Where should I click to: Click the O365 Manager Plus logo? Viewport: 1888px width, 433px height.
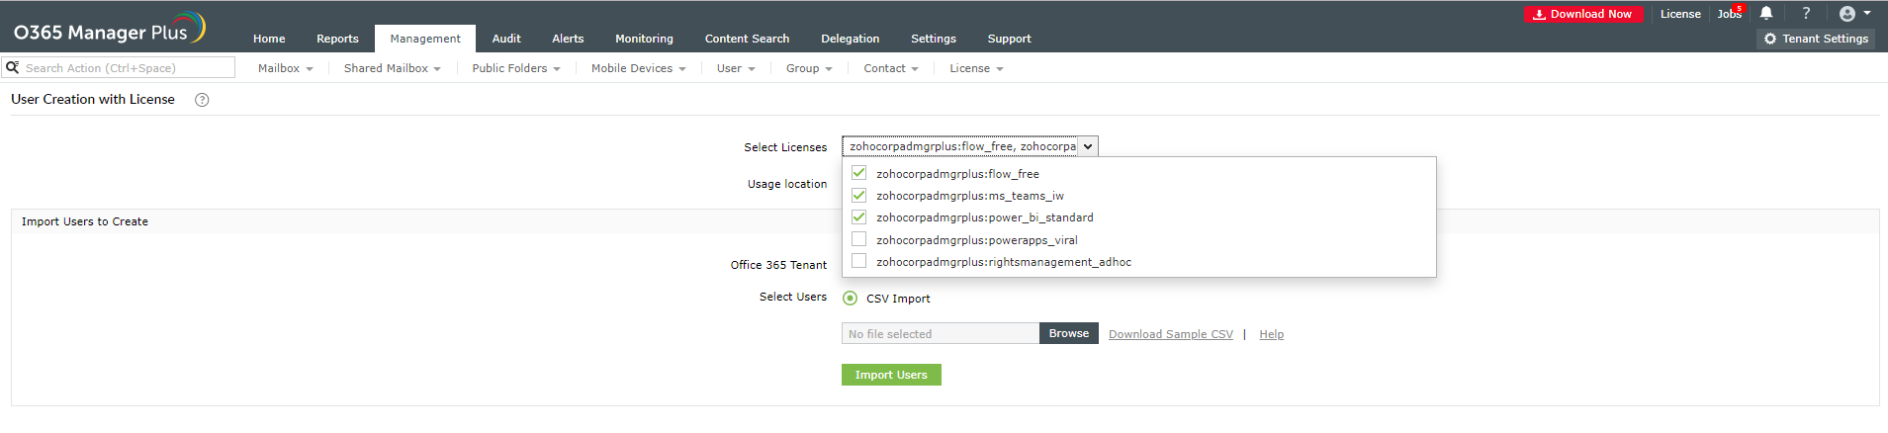[x=109, y=30]
